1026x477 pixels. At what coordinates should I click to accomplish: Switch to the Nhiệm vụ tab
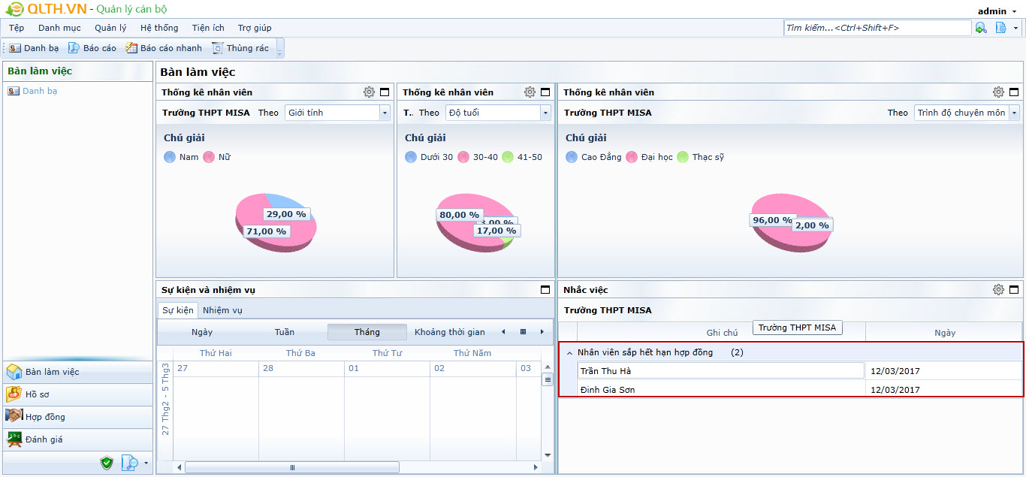[222, 310]
